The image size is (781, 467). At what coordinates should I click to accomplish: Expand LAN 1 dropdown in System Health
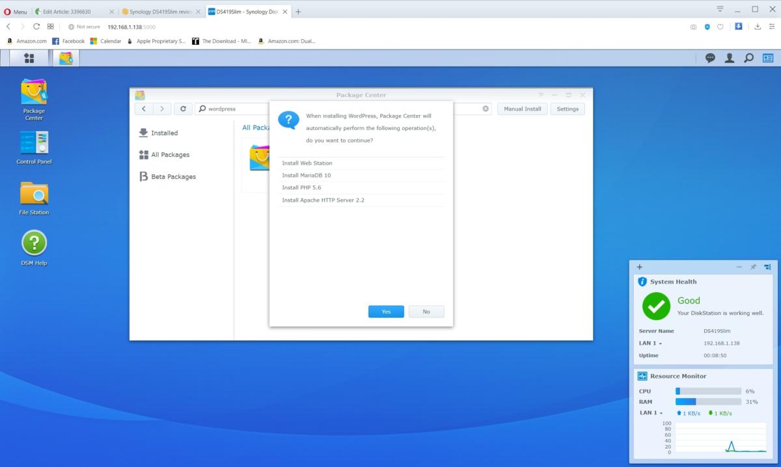point(651,343)
